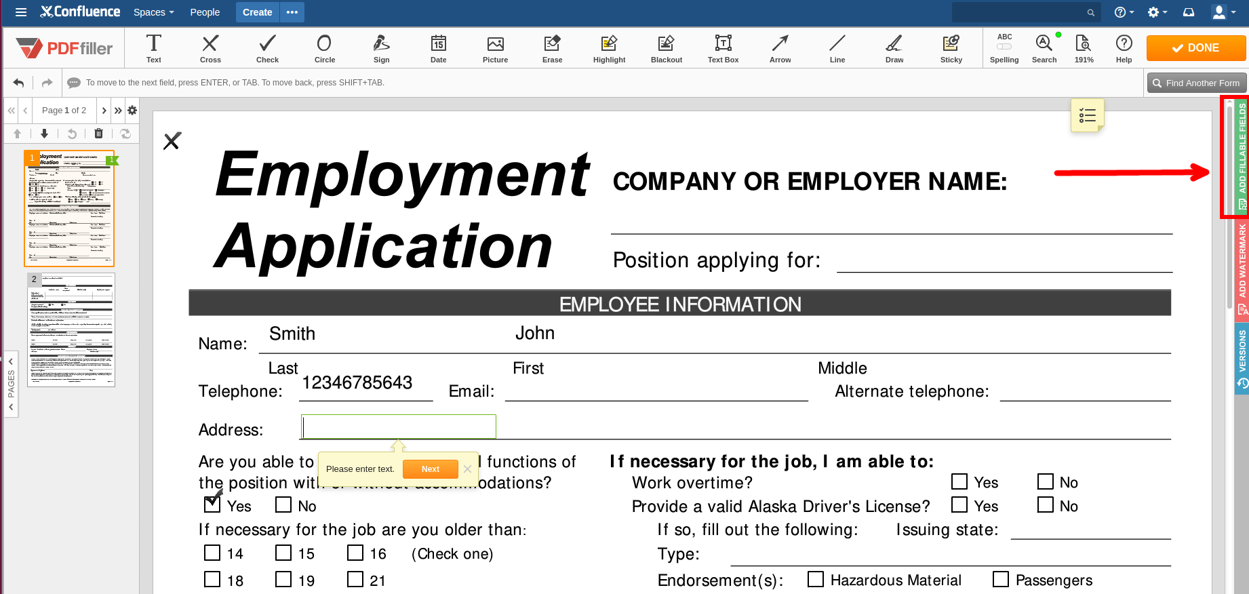The width and height of the screenshot is (1249, 594).
Task: Check the age 15 box
Action: (x=283, y=553)
